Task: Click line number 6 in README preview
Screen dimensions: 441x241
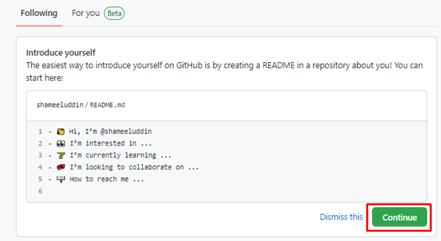Action: (40, 191)
